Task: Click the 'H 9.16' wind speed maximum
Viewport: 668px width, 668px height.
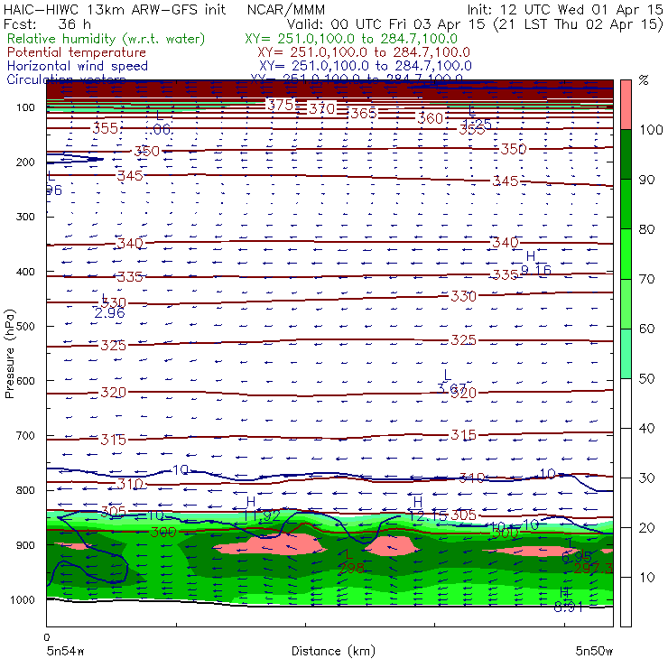Action: point(536,263)
